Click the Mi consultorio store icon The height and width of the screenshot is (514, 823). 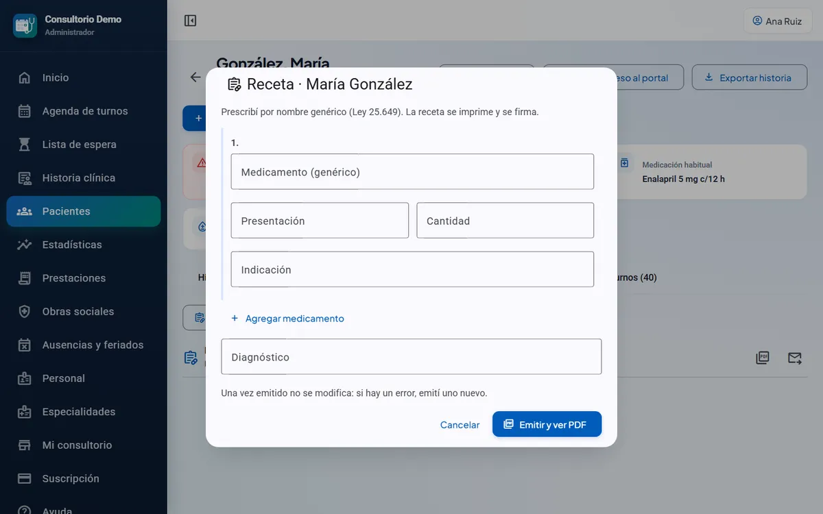(x=25, y=445)
